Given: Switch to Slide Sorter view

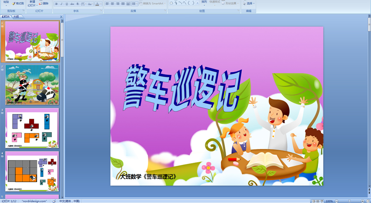Looking at the screenshot, I should click(317, 201).
